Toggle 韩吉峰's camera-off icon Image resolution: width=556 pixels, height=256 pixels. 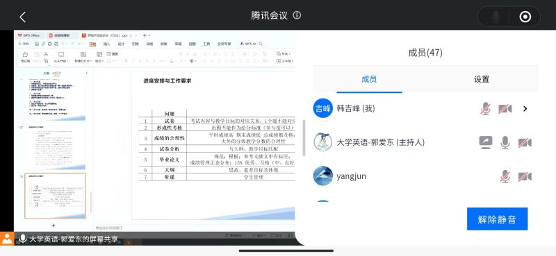(x=505, y=109)
